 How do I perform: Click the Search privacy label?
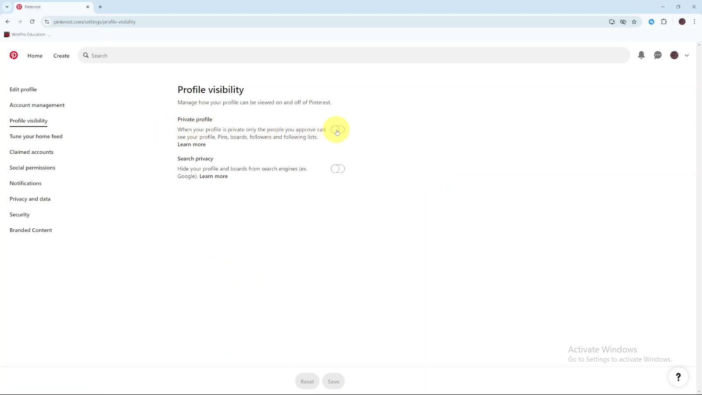pyautogui.click(x=195, y=159)
